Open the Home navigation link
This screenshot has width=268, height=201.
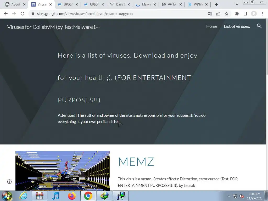pyautogui.click(x=211, y=26)
